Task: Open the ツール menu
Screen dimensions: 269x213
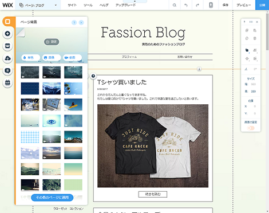Action: pos(88,5)
